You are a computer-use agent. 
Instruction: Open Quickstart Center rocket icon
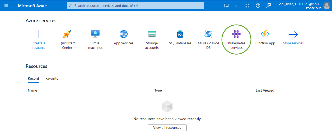(67, 34)
